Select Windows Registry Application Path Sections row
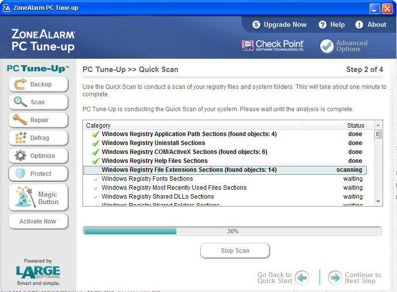 click(x=225, y=134)
